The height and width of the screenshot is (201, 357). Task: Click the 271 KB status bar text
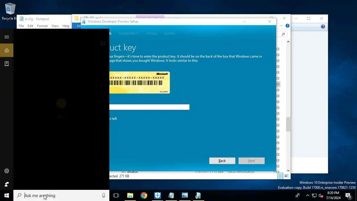[x=124, y=176]
